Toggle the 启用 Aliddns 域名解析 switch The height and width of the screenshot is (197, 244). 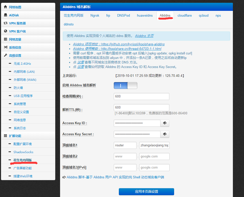pyautogui.click(x=125, y=85)
